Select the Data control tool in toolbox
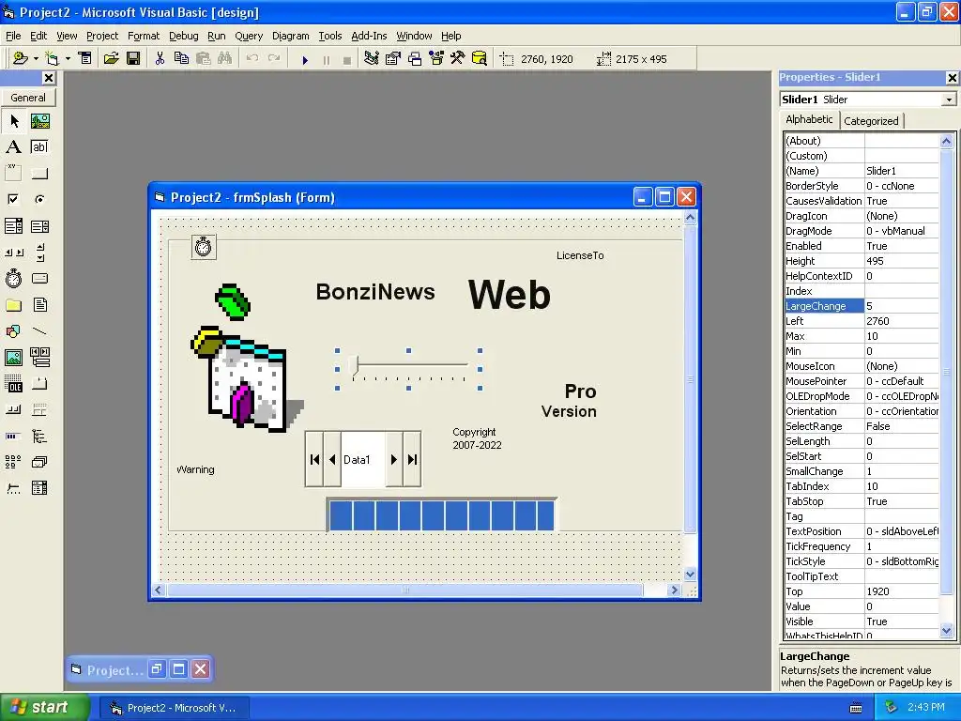Image resolution: width=961 pixels, height=721 pixels. click(x=40, y=358)
